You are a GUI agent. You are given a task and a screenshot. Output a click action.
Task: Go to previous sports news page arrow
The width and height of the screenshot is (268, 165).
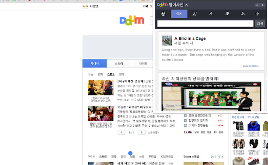(122, 132)
